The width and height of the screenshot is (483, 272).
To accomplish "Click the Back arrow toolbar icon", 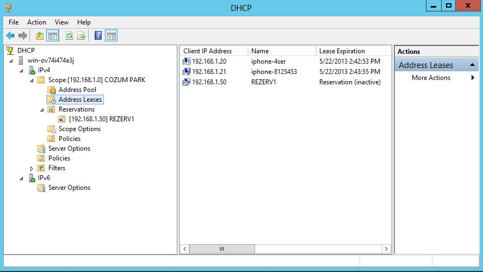I will click(10, 36).
